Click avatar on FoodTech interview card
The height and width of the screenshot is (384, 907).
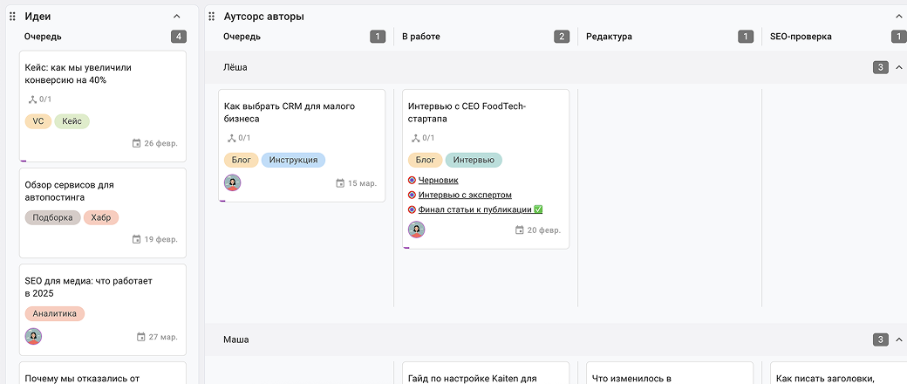[417, 230]
